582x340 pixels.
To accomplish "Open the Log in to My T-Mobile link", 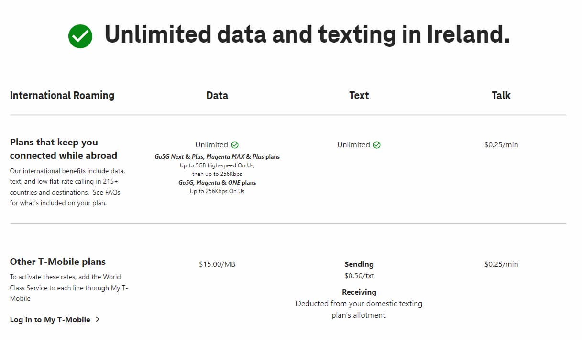I will (50, 319).
